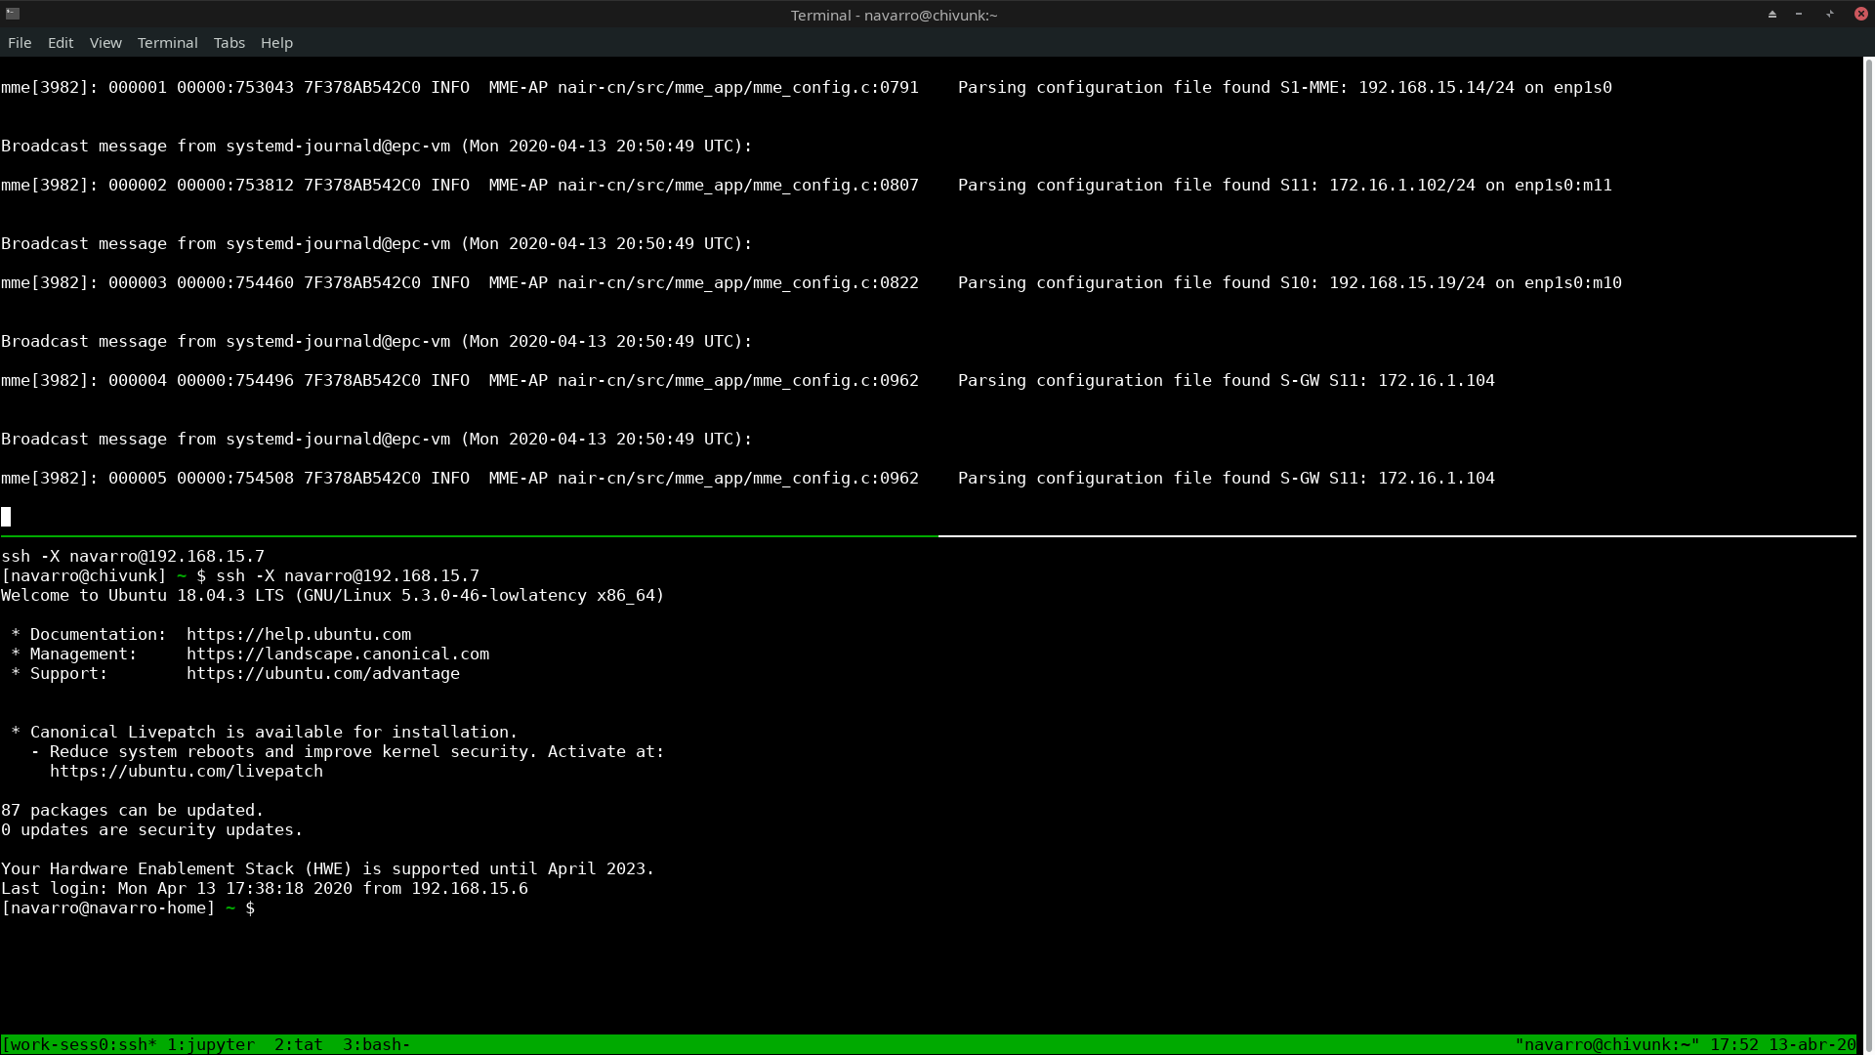Minimize the terminal window
Image resolution: width=1875 pixels, height=1055 pixels.
point(1799,14)
